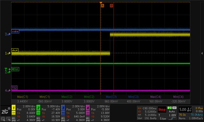Click the channel 3 probe ratio 10:1 icon
Image resolution: width=204 pixels, height=122 pixels.
63,119
